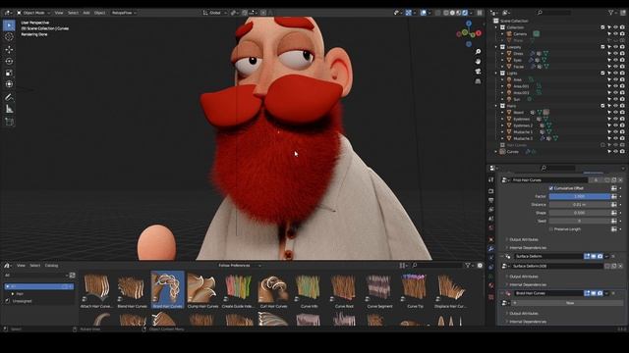Toggle visibility of Mustache 1
Viewport: 629px width, 353px height.
click(x=615, y=132)
